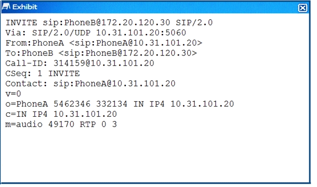Click the 314159 Call-ID number

point(69,63)
